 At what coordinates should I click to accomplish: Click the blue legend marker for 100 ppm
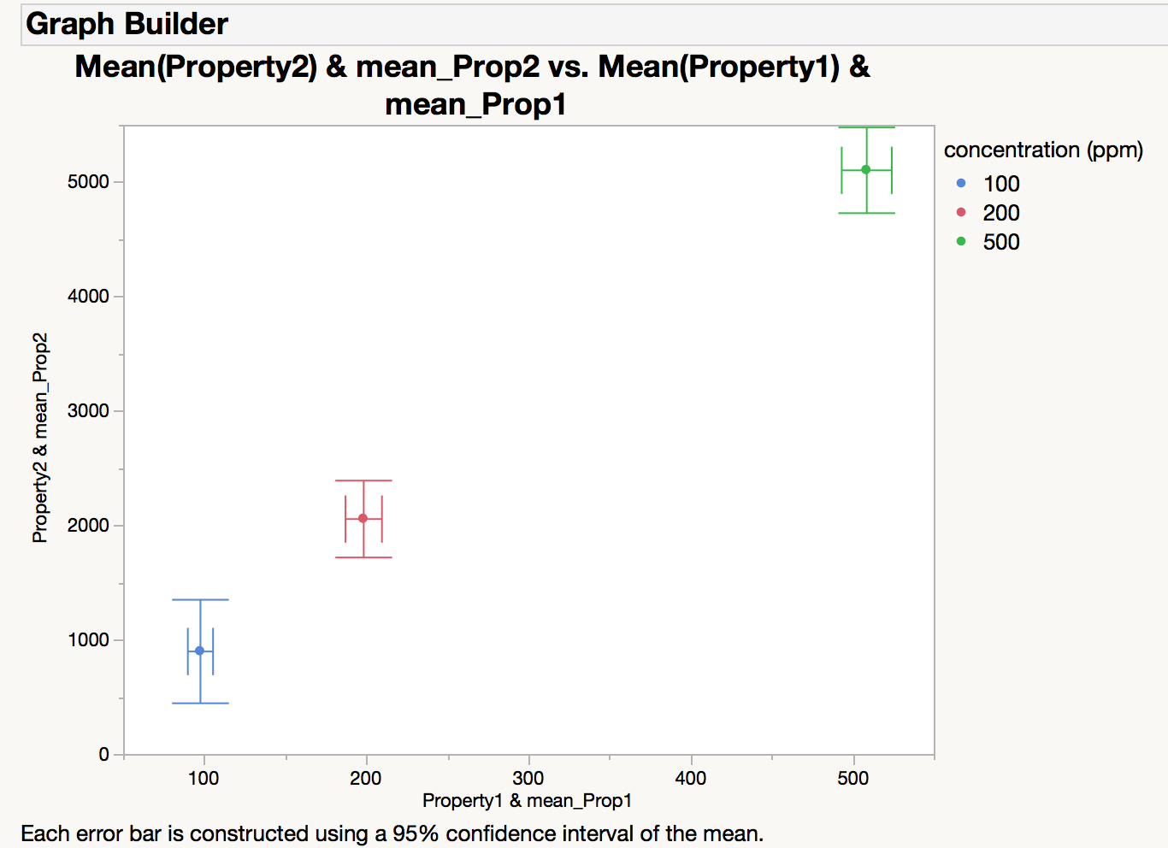960,184
